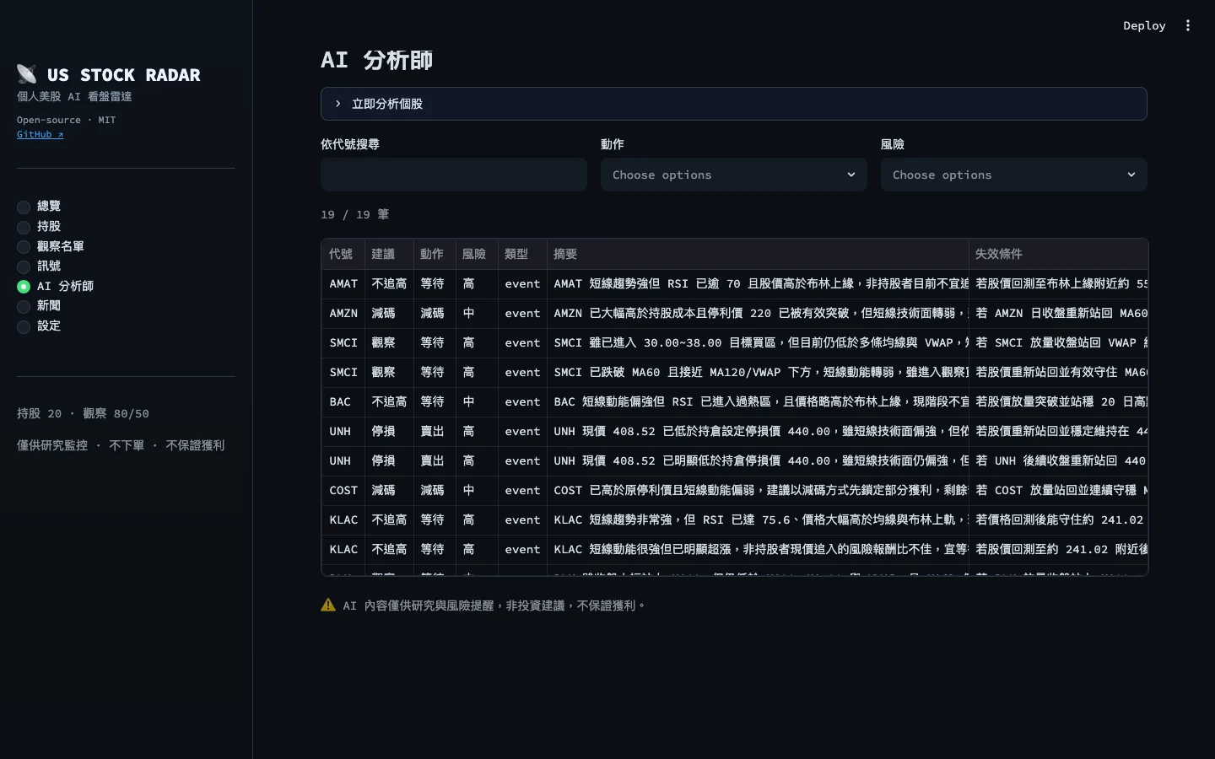Open the GitHub link in sidebar

tap(40, 134)
